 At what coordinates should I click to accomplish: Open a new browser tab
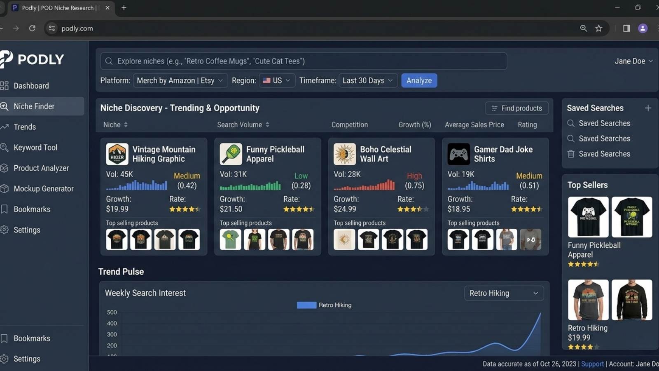click(x=124, y=7)
